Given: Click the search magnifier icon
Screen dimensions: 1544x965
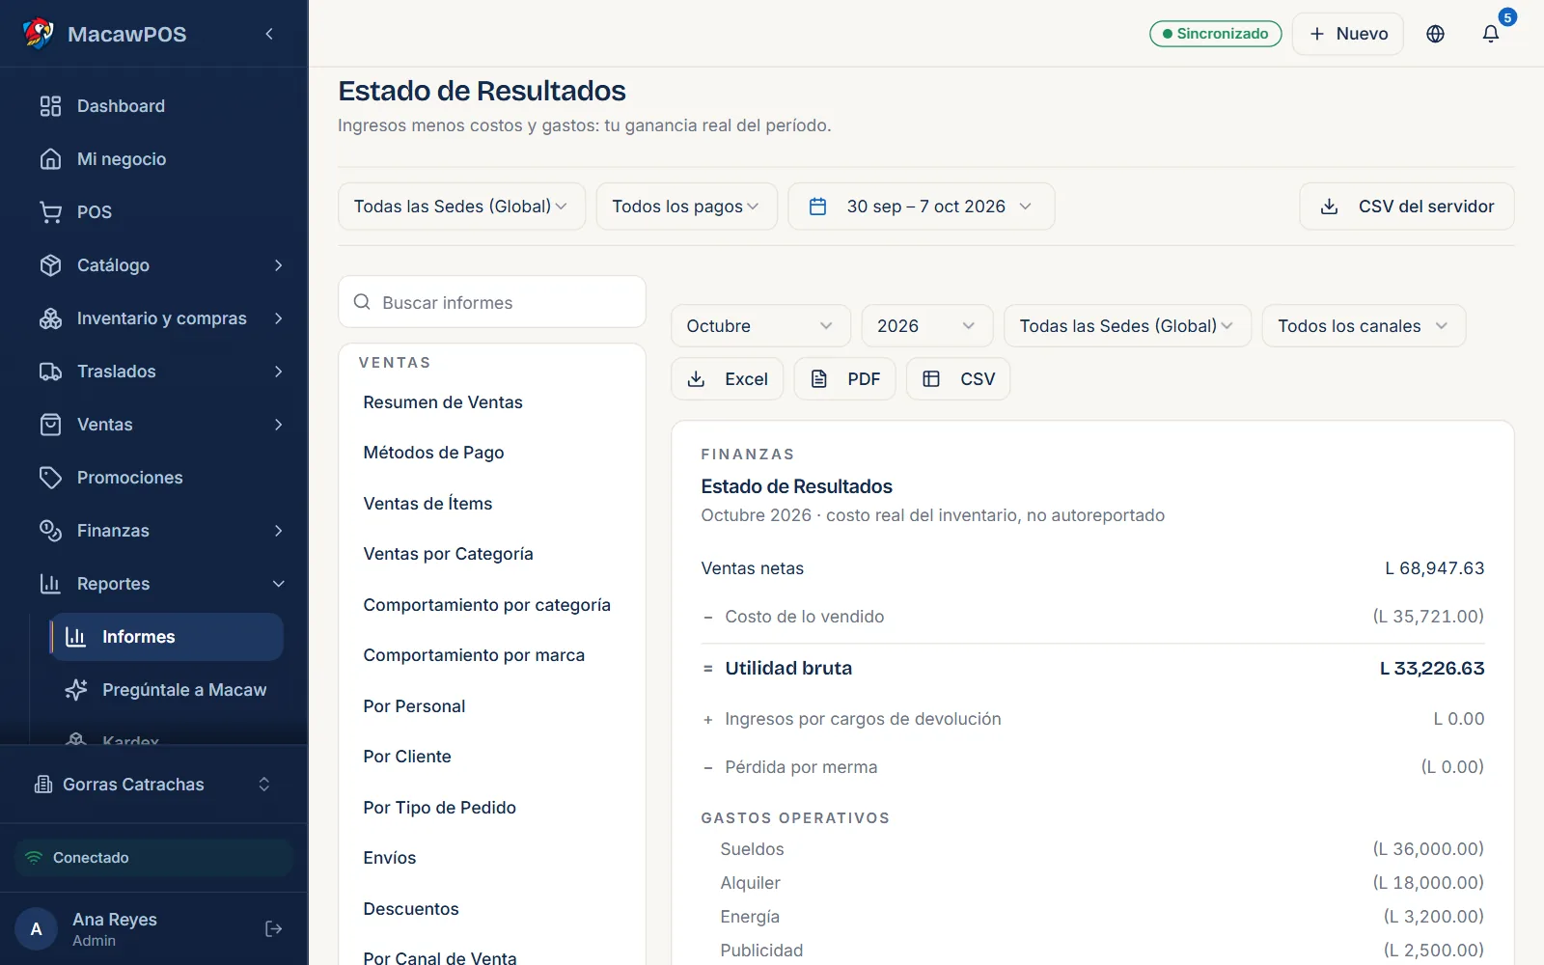Looking at the screenshot, I should click(362, 302).
